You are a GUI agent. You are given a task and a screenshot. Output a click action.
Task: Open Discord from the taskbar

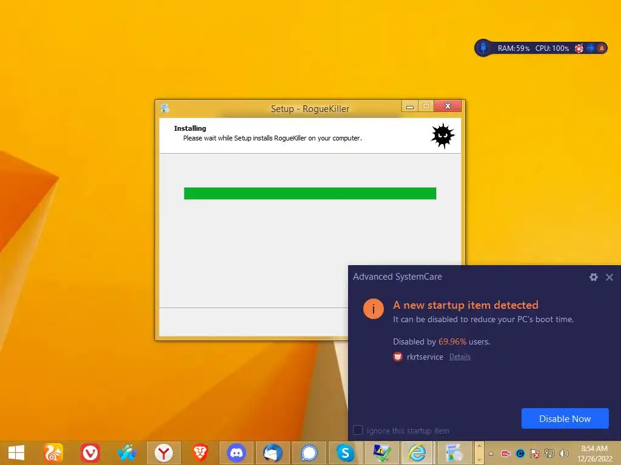[237, 453]
